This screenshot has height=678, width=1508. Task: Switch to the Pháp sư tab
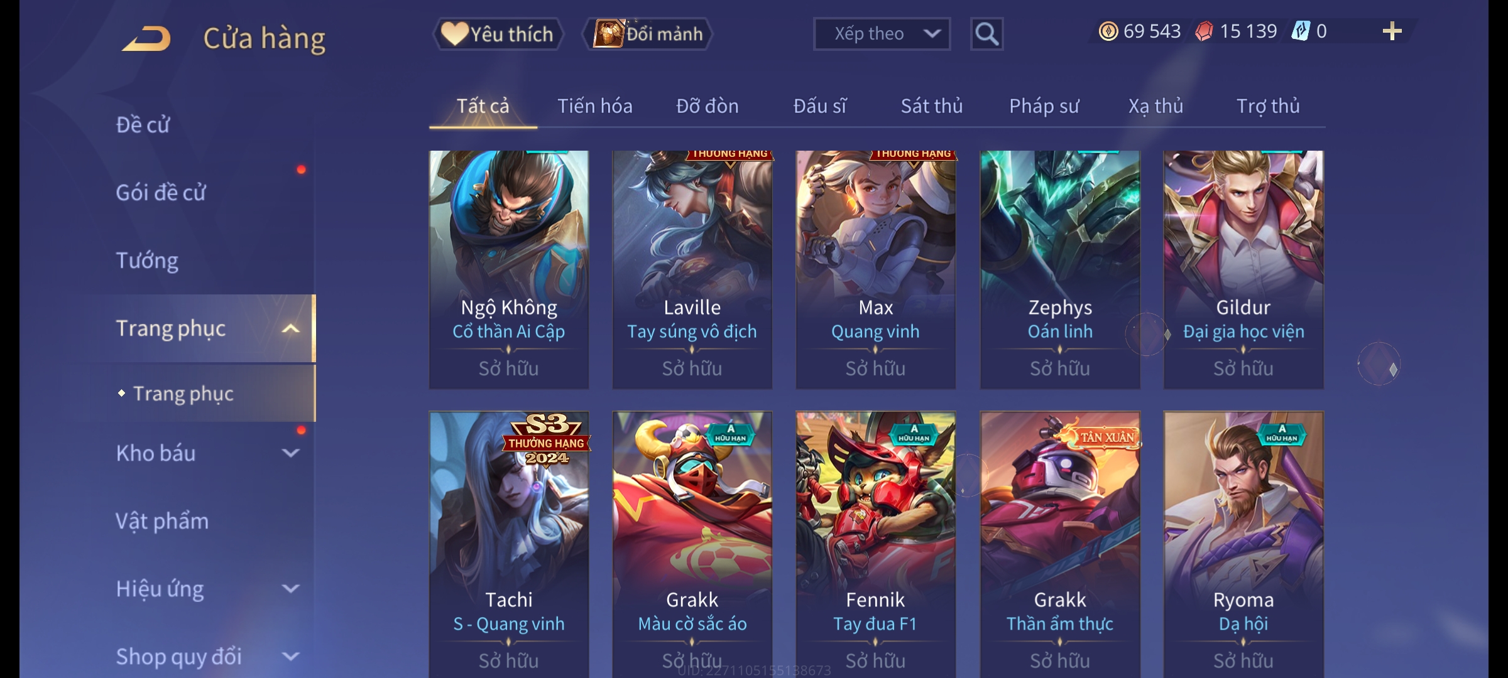[x=1044, y=106]
